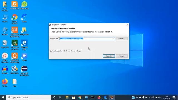Open the balenaEtcher desktop shortcut
Image resolution: width=178 pixels, height=100 pixels.
click(x=24, y=5)
